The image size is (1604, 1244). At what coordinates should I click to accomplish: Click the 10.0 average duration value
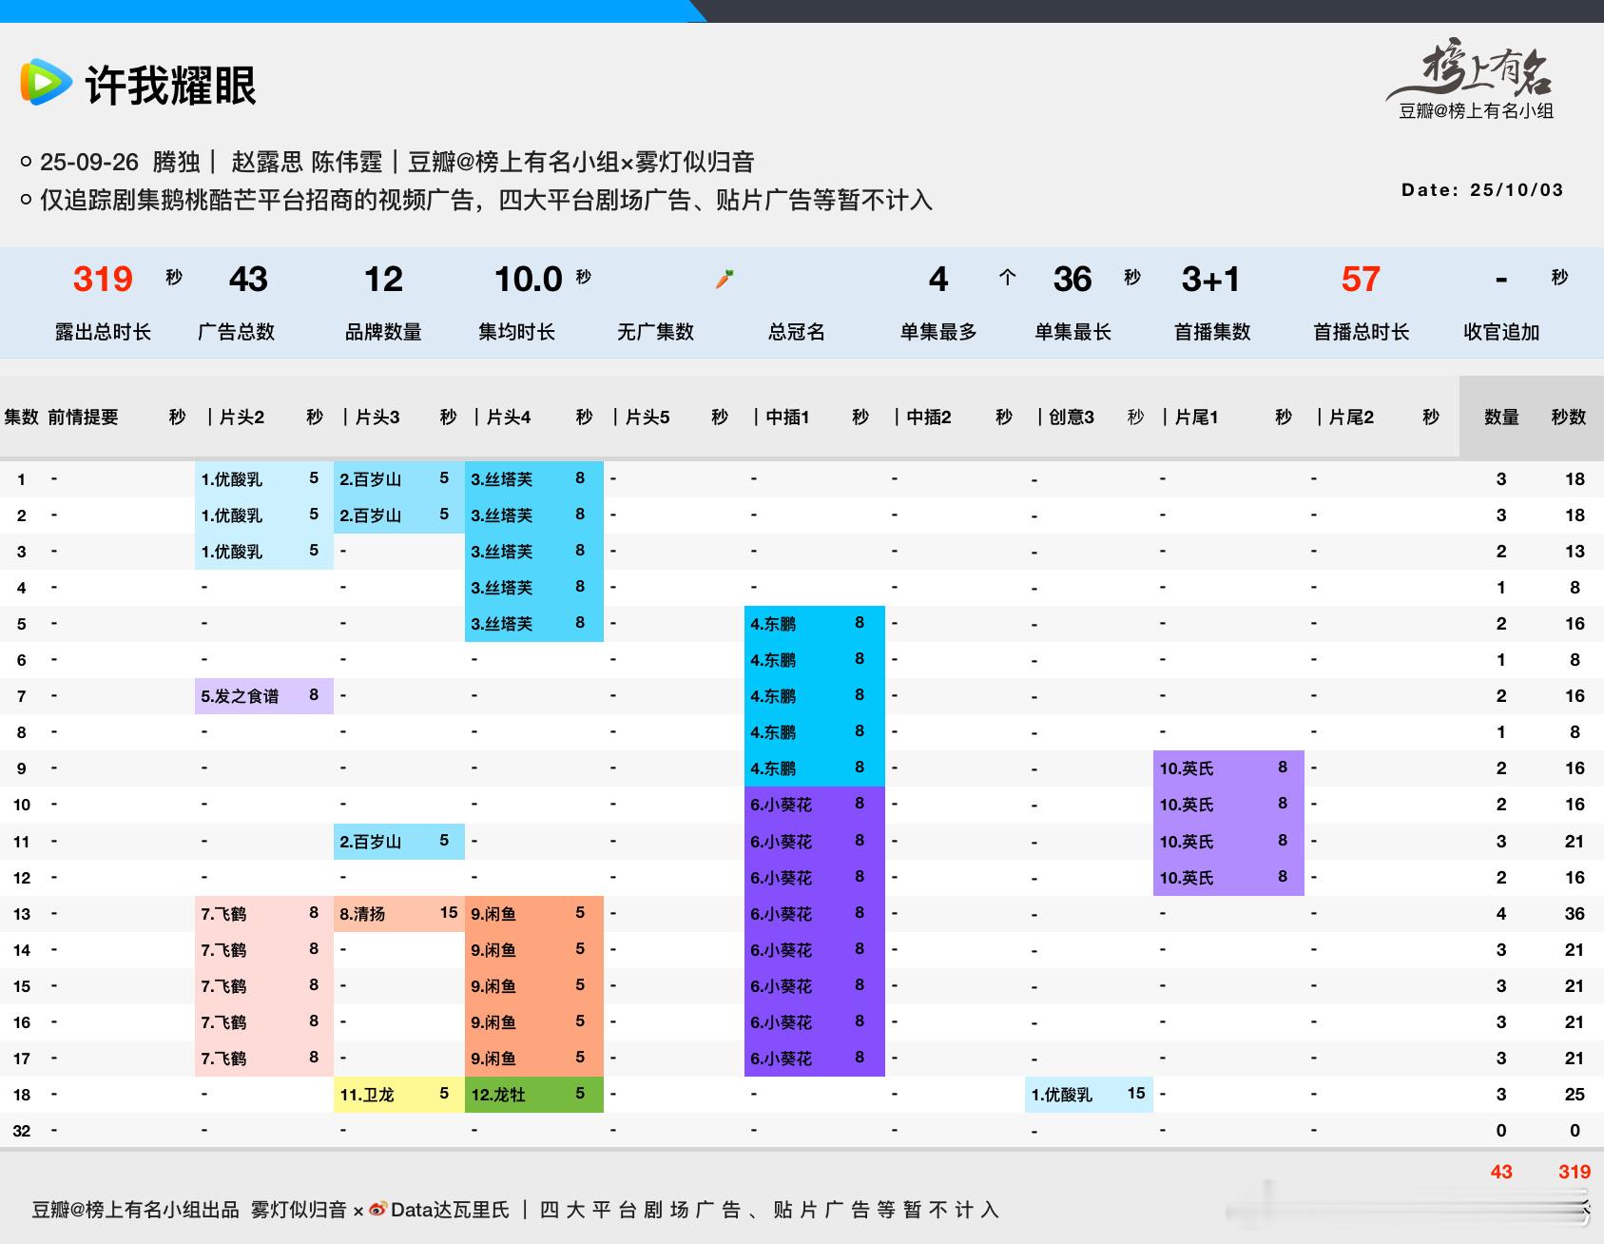[529, 279]
